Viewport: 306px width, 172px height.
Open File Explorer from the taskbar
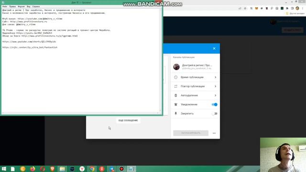point(62,169)
